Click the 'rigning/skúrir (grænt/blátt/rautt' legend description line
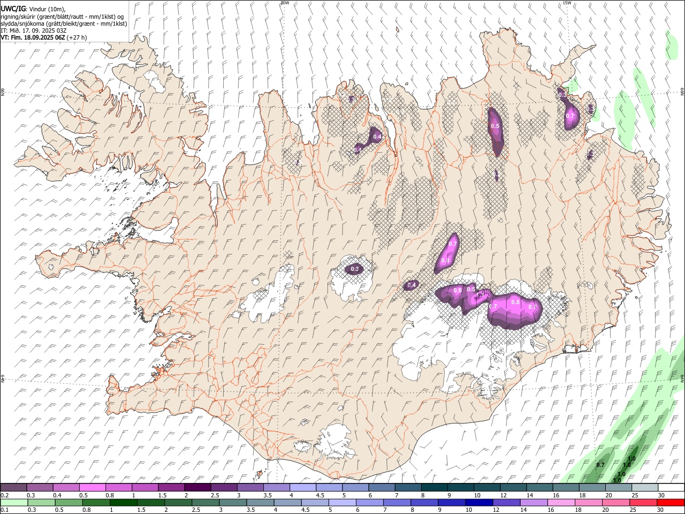The width and height of the screenshot is (685, 514). point(62,16)
